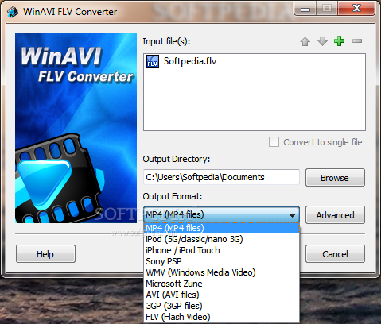381x324 pixels.
Task: Click the WinAVI FLV Converter banner image
Action: coord(76,128)
